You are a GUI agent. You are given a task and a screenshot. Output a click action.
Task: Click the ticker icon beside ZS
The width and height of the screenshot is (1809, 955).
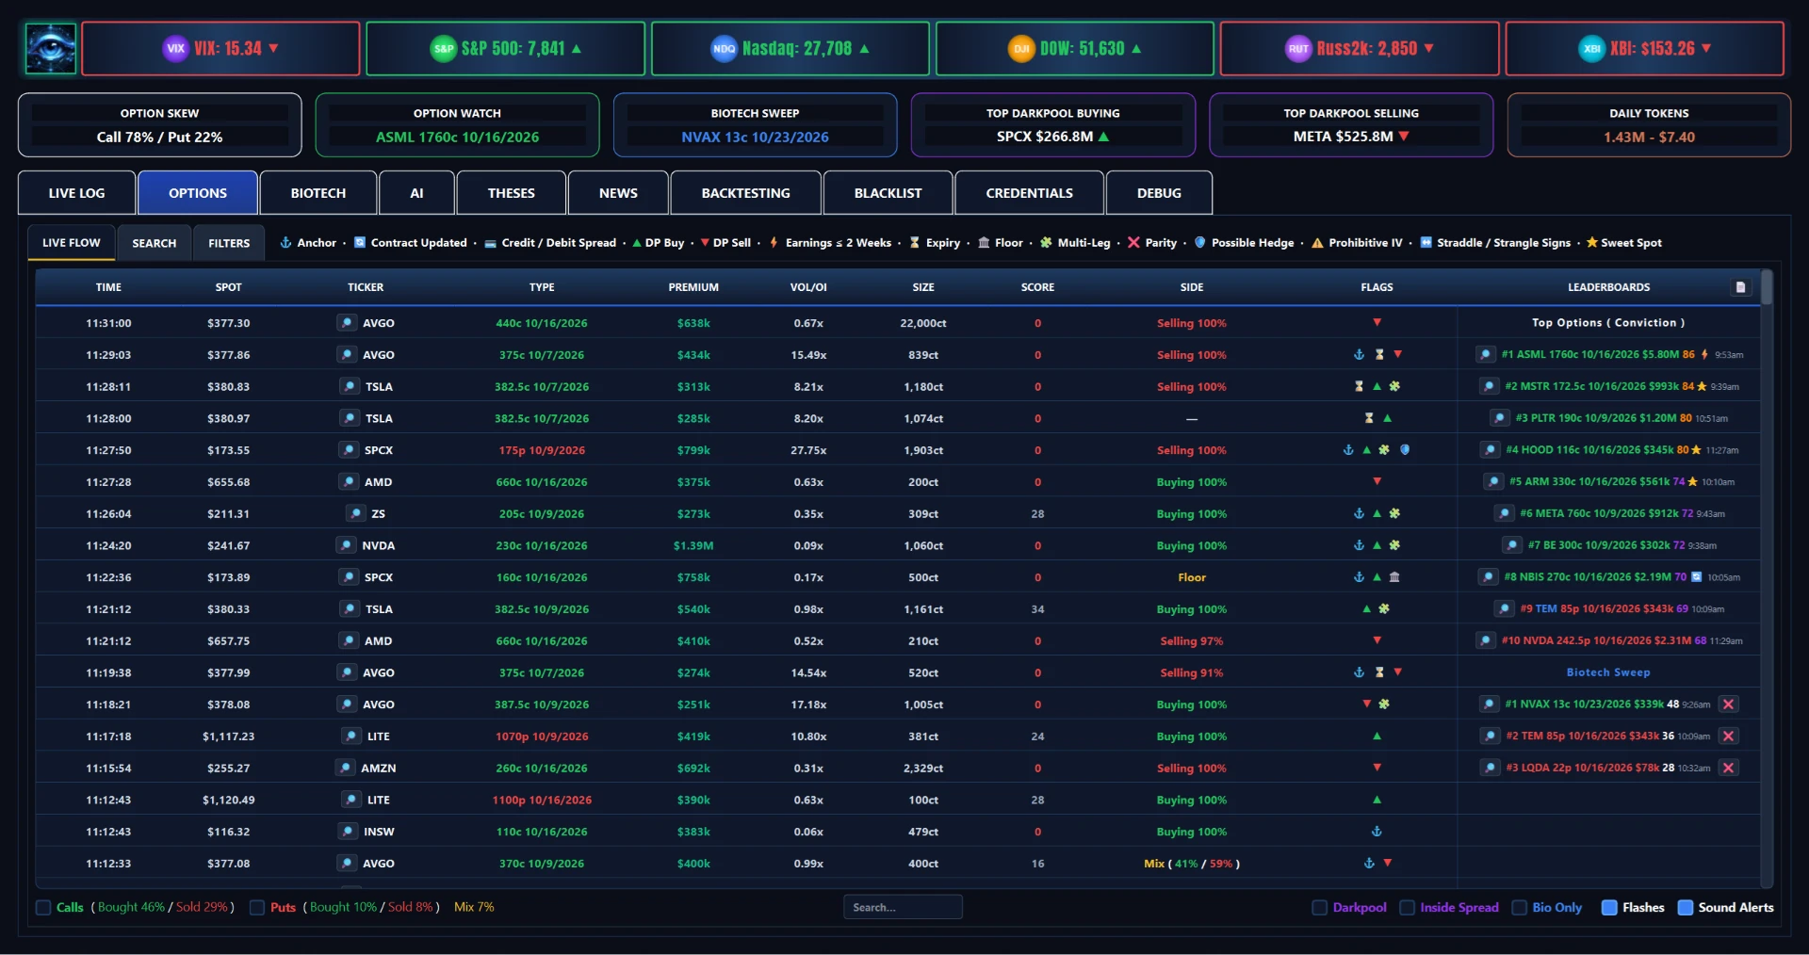tap(355, 513)
